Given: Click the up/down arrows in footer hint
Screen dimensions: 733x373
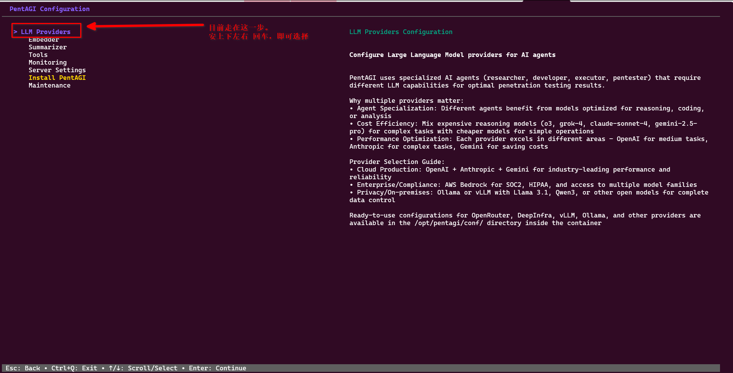Looking at the screenshot, I should pyautogui.click(x=114, y=368).
